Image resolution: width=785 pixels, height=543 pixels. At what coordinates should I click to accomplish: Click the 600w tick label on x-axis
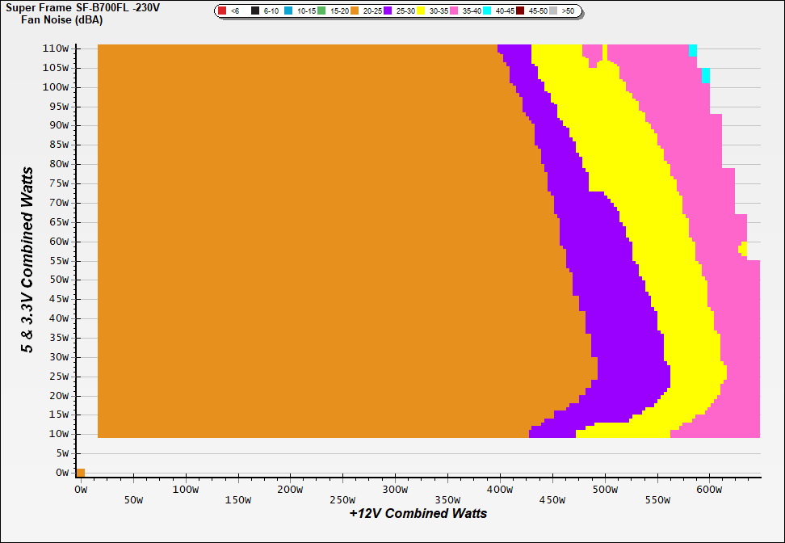[x=709, y=489]
